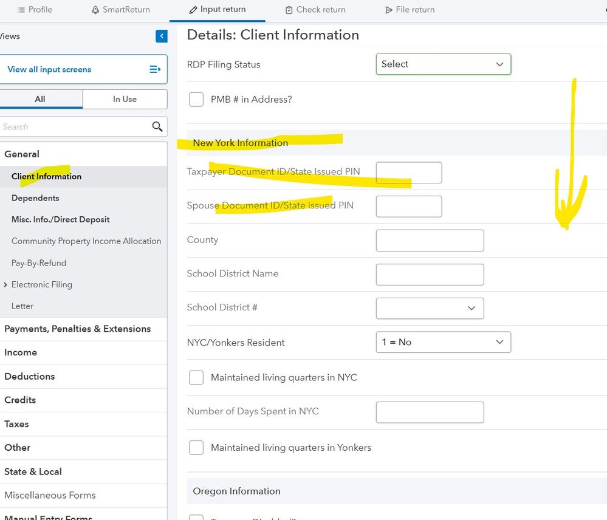Go to the Check return tab

[x=315, y=10]
